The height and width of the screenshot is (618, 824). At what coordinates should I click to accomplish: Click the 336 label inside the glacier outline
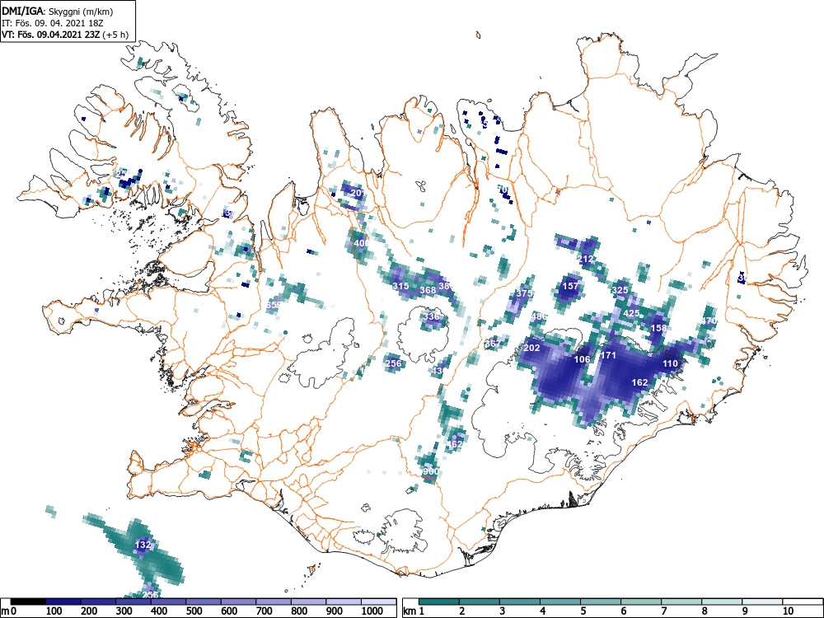click(x=431, y=317)
